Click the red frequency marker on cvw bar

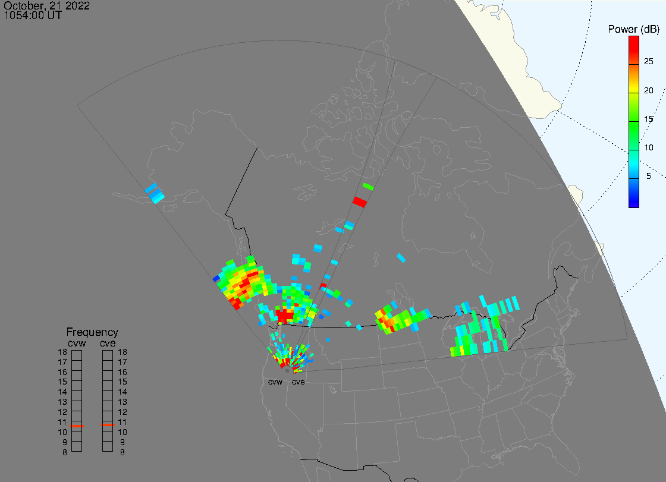point(77,426)
